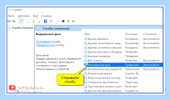Select Диспетчер автоматических service name
The height and width of the screenshot is (100, 170).
pos(105,91)
